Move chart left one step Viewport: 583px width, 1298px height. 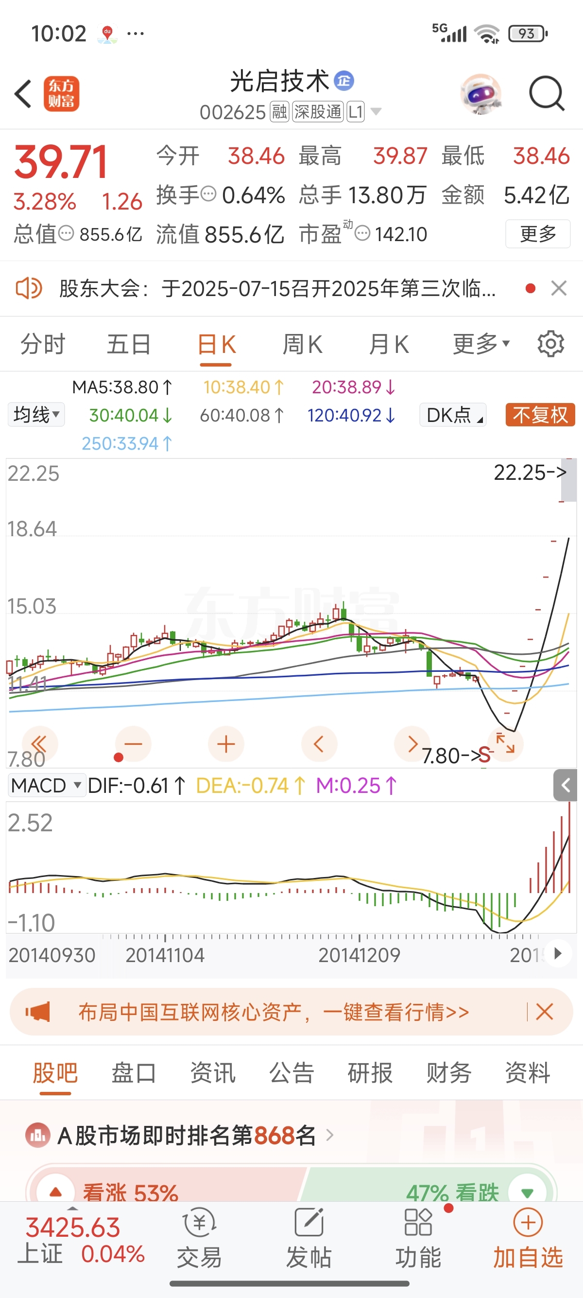319,744
